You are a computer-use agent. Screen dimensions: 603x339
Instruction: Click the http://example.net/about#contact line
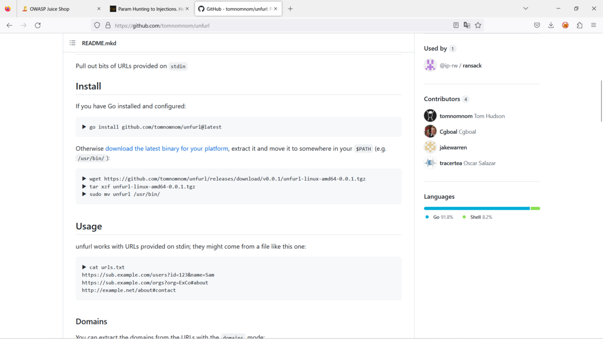coord(129,290)
